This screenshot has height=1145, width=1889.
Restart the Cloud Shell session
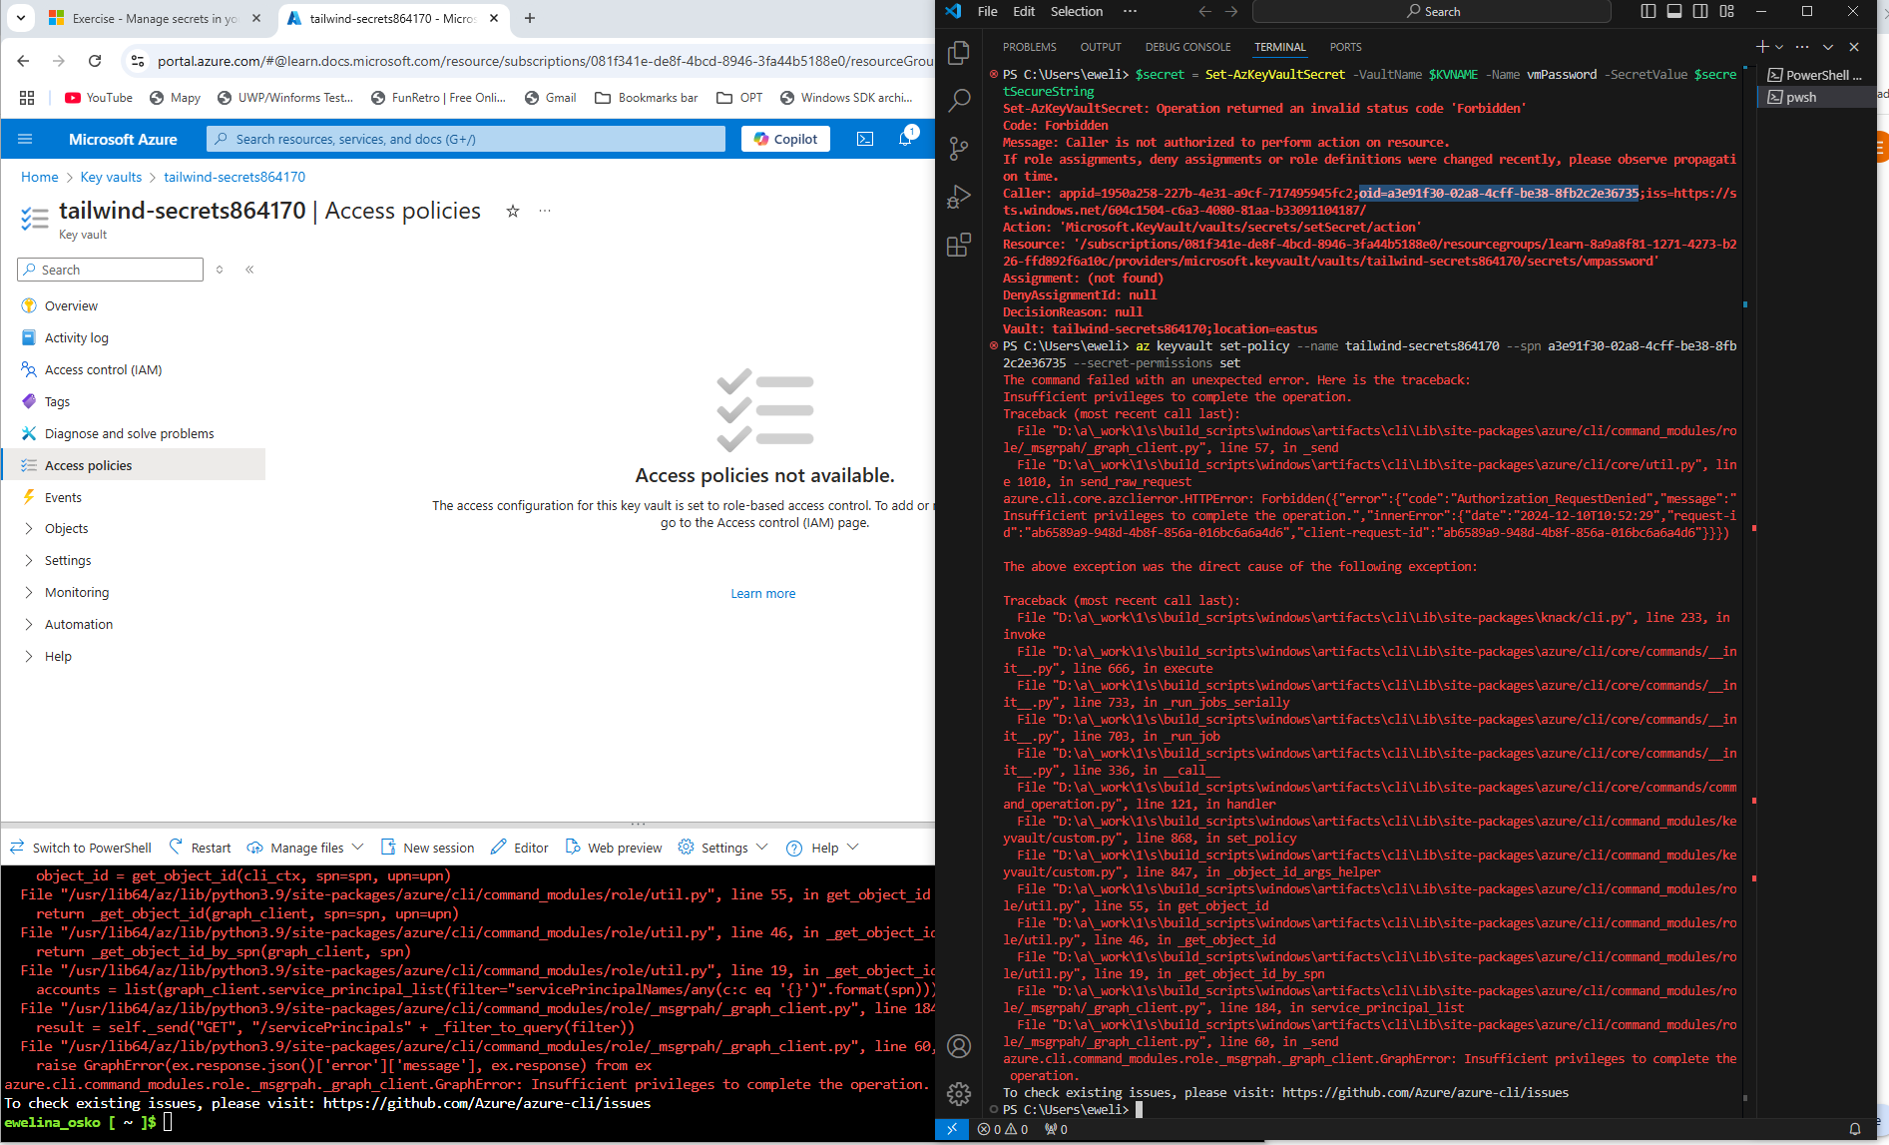click(x=201, y=848)
